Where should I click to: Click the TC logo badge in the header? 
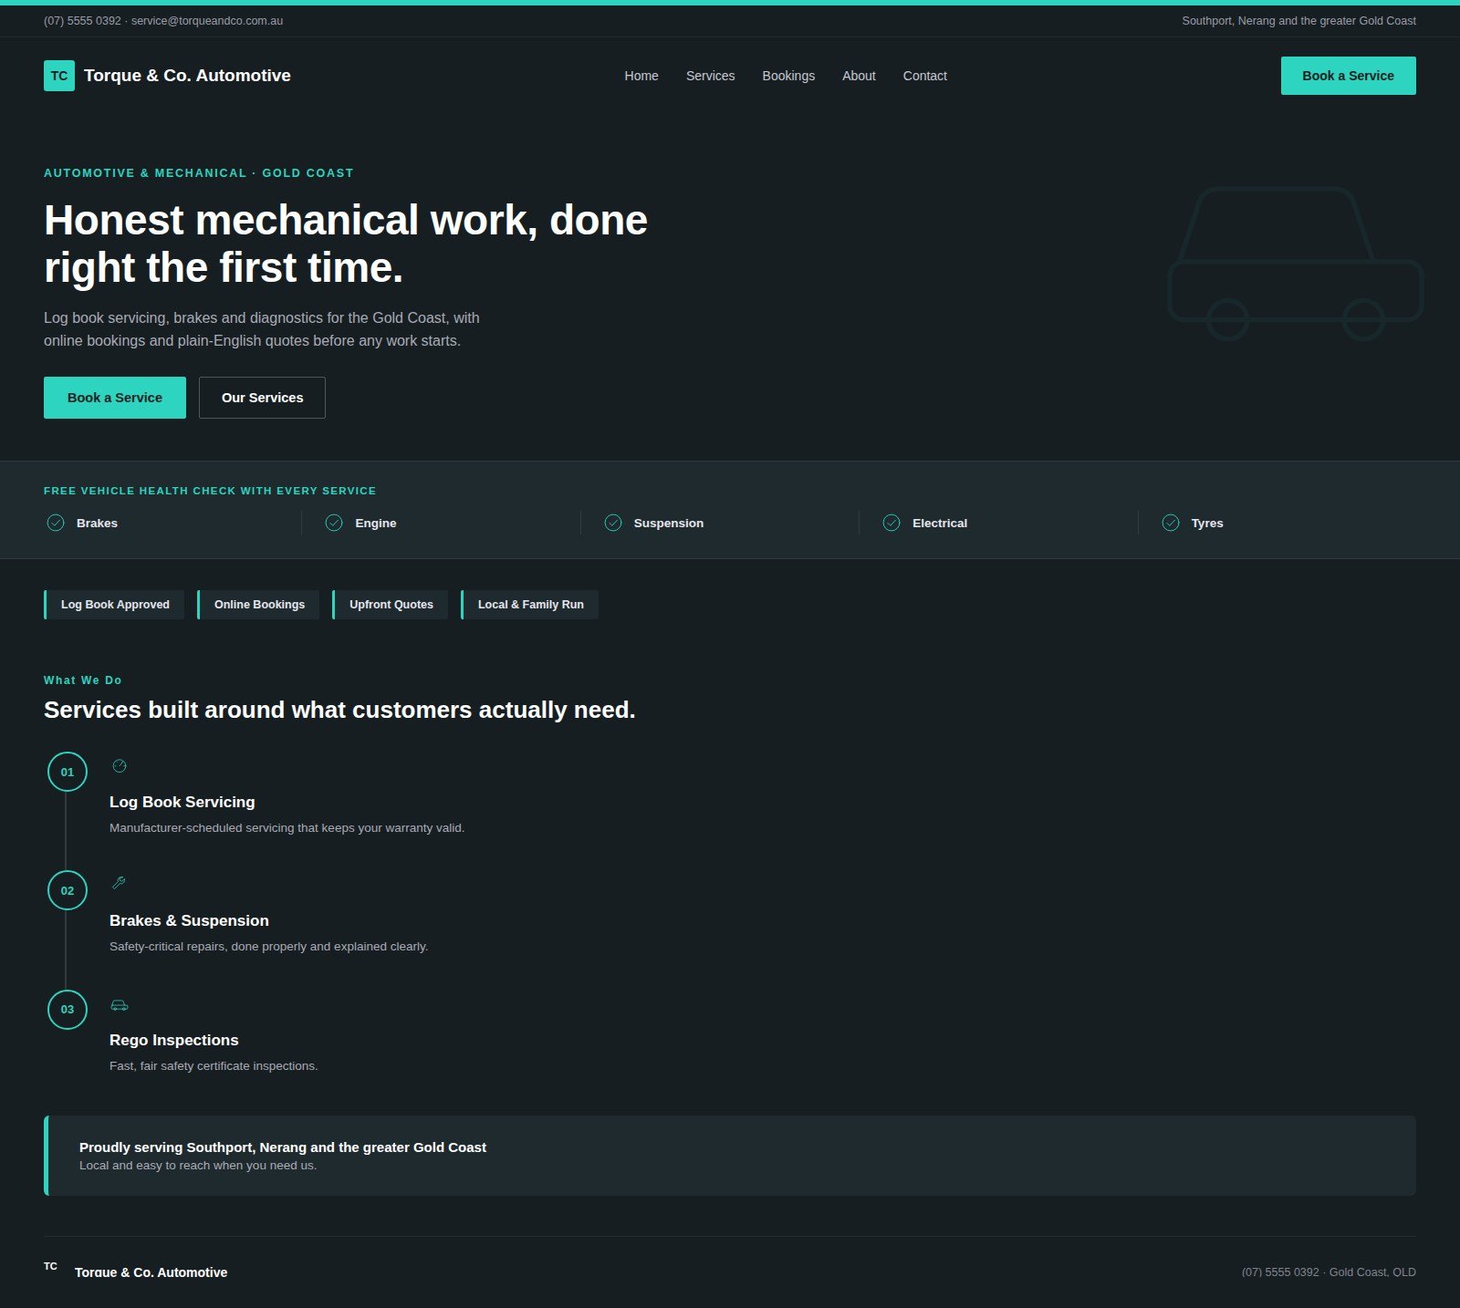pyautogui.click(x=59, y=76)
